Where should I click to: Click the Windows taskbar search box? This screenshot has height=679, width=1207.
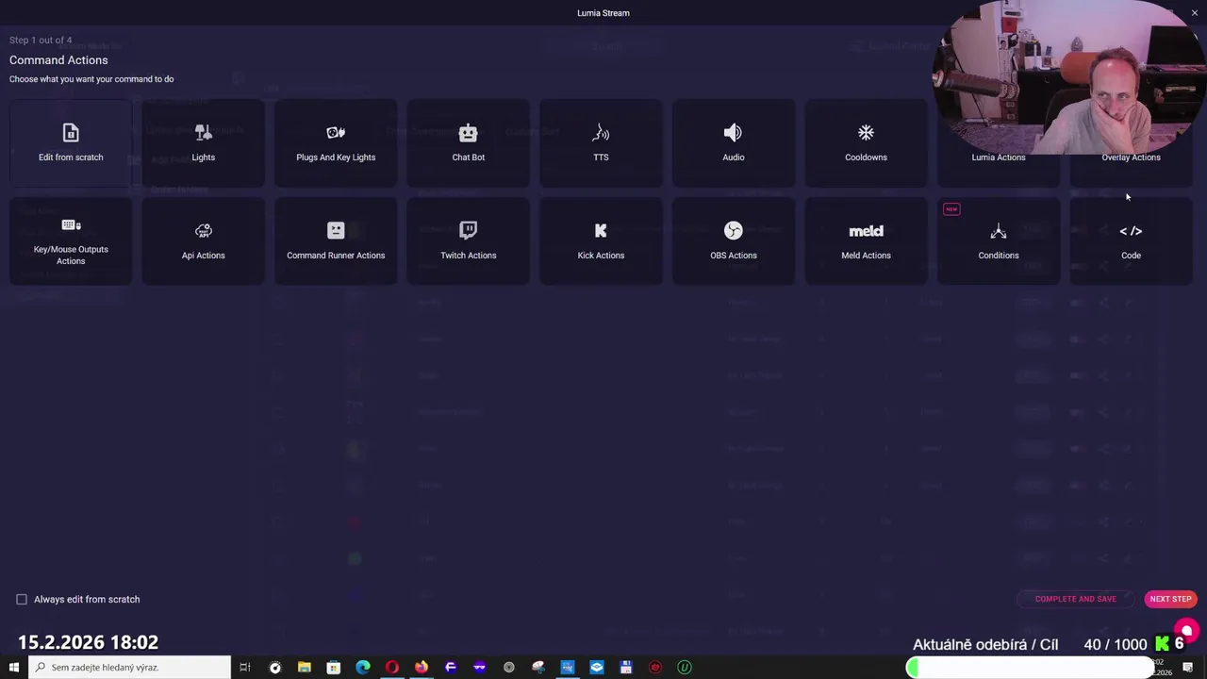(129, 668)
